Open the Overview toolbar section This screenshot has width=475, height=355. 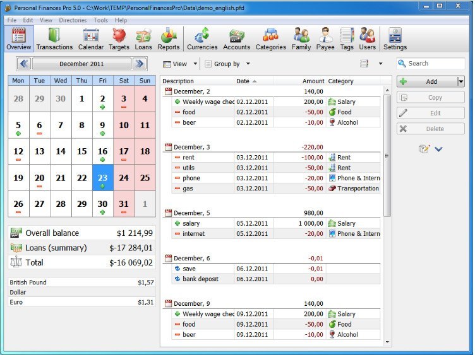coord(19,38)
